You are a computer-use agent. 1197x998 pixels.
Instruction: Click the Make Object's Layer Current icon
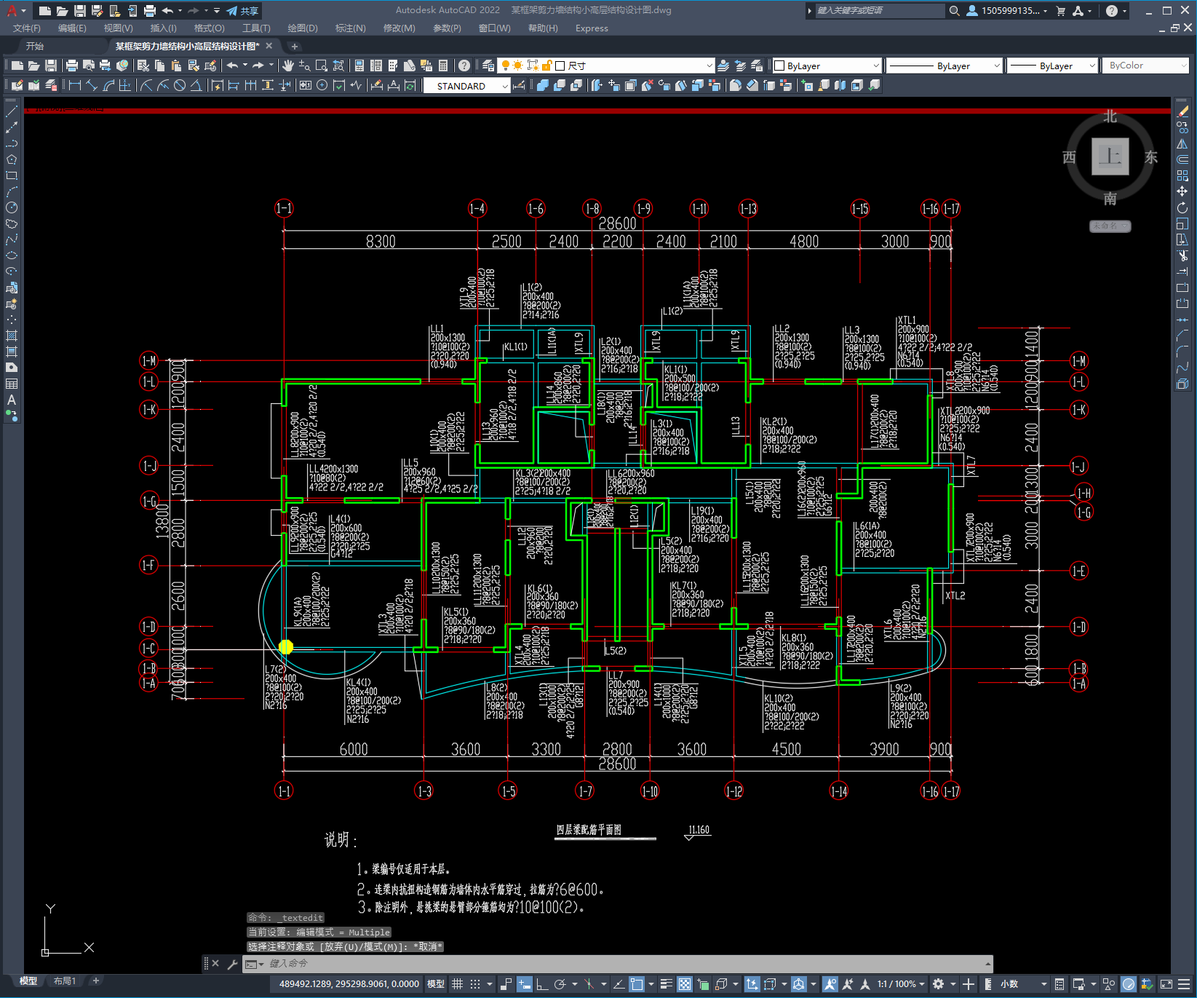723,66
